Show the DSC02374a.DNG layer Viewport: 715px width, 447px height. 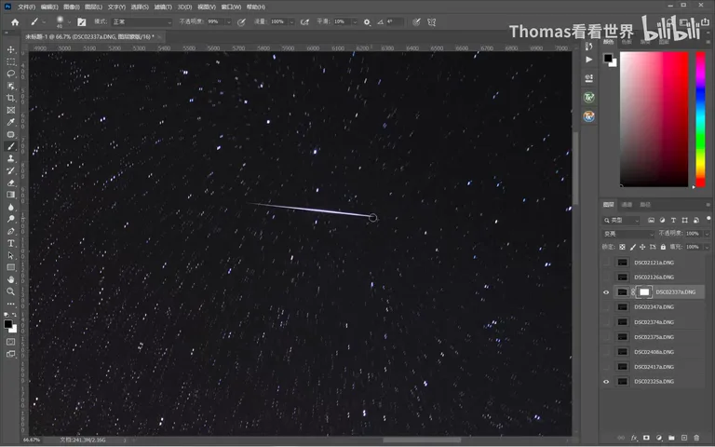tap(606, 322)
